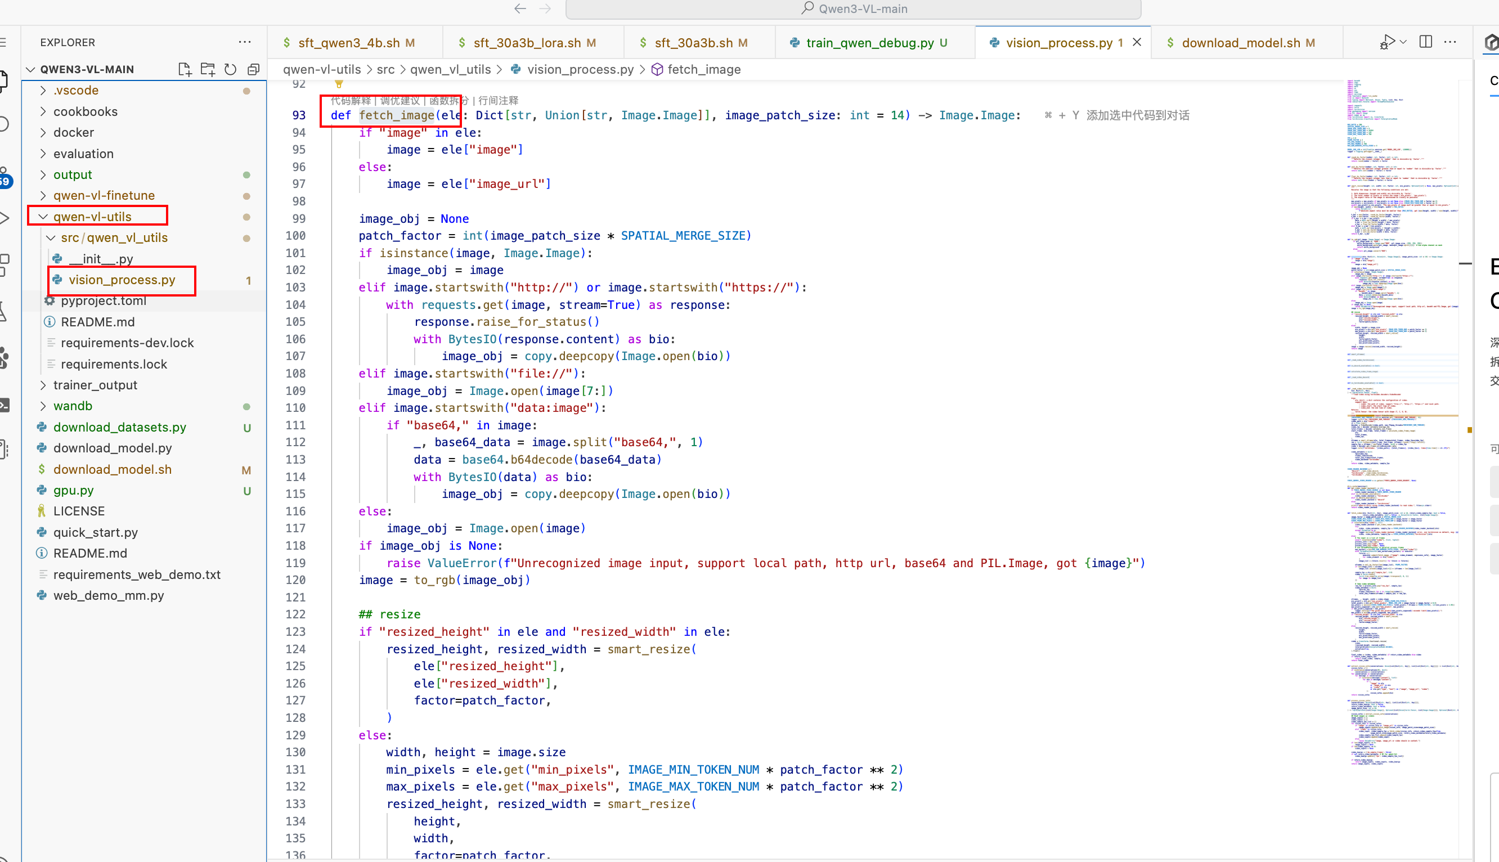
Task: Open the run options dropdown arrow
Action: tap(1403, 42)
